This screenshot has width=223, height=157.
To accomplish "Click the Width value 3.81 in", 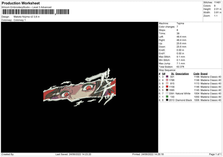I will tap(217, 13).
